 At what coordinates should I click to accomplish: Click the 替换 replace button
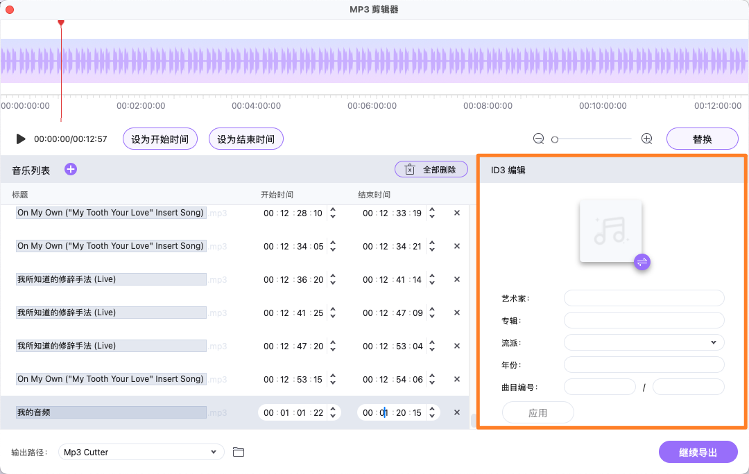coord(702,138)
